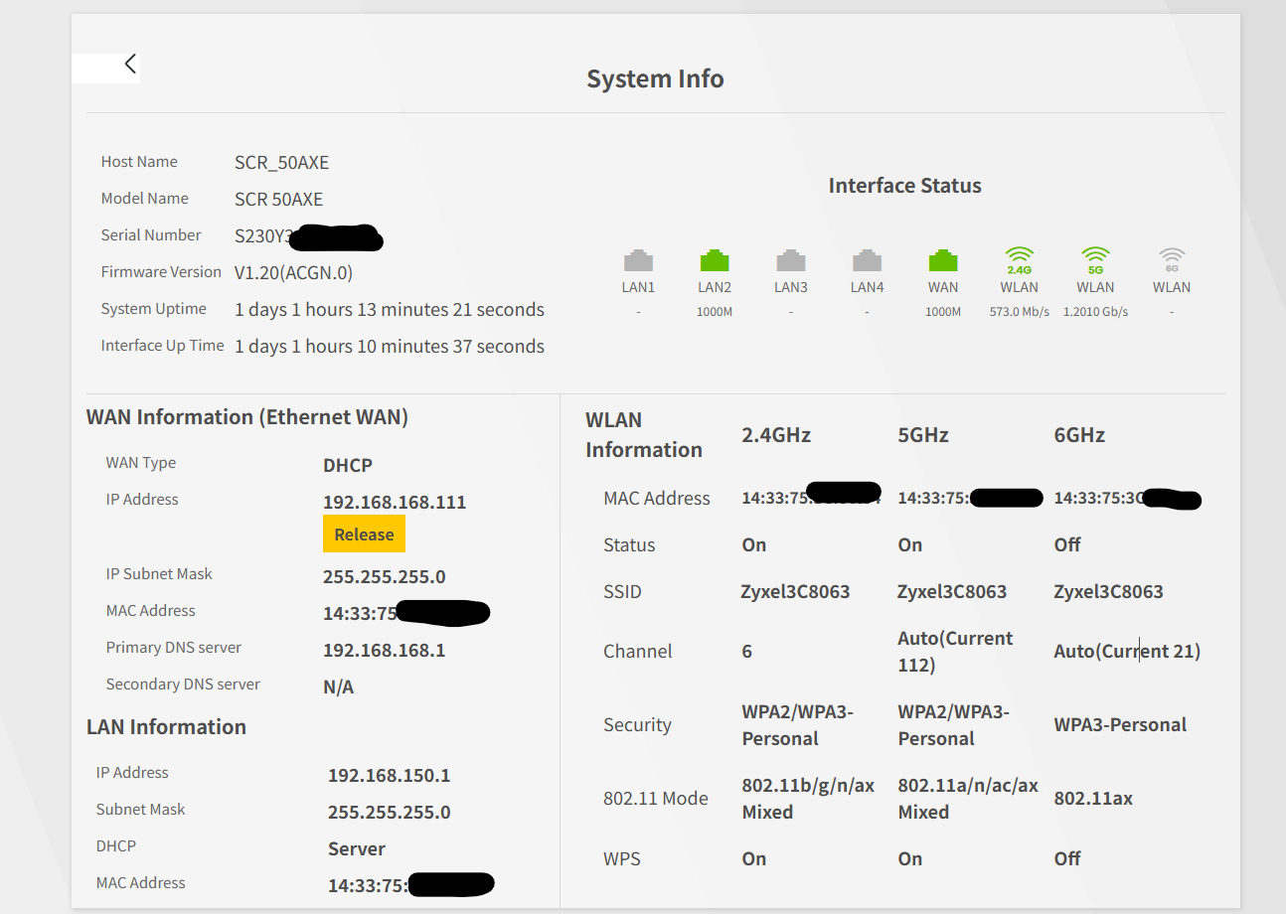
Task: Click the Serial Number label
Action: [x=151, y=235]
